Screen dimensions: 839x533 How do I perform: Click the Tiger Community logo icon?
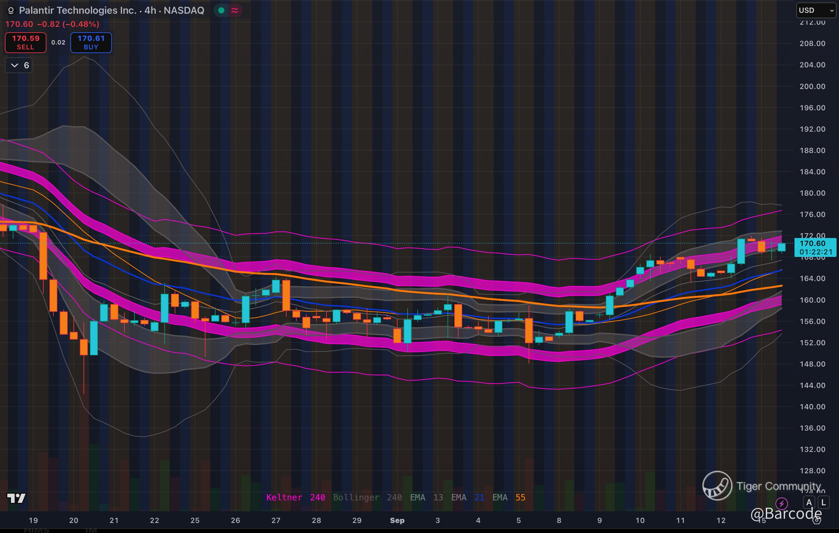point(717,486)
